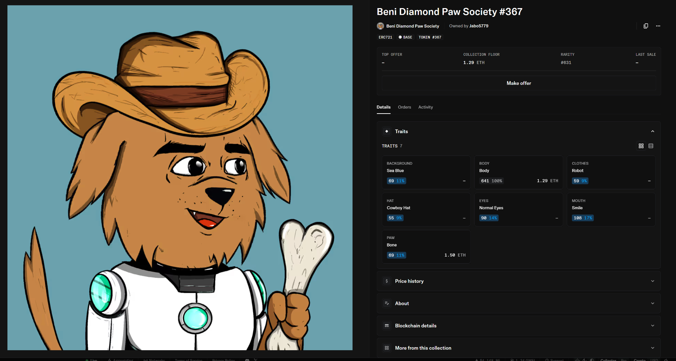Switch traits to list view
Screen dimensions: 676x361
(651, 146)
